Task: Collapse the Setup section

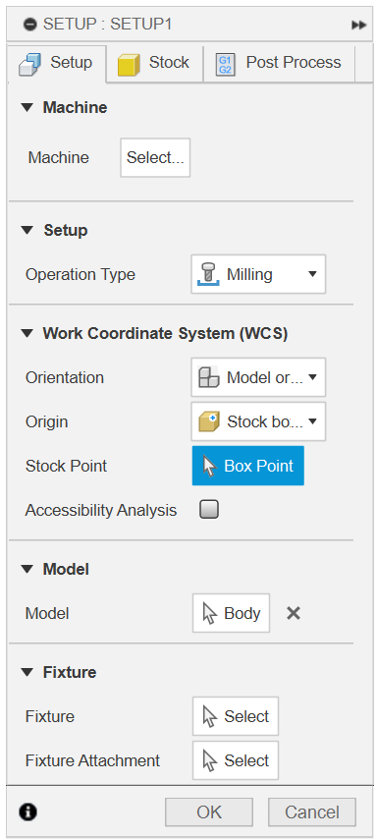Action: tap(27, 231)
